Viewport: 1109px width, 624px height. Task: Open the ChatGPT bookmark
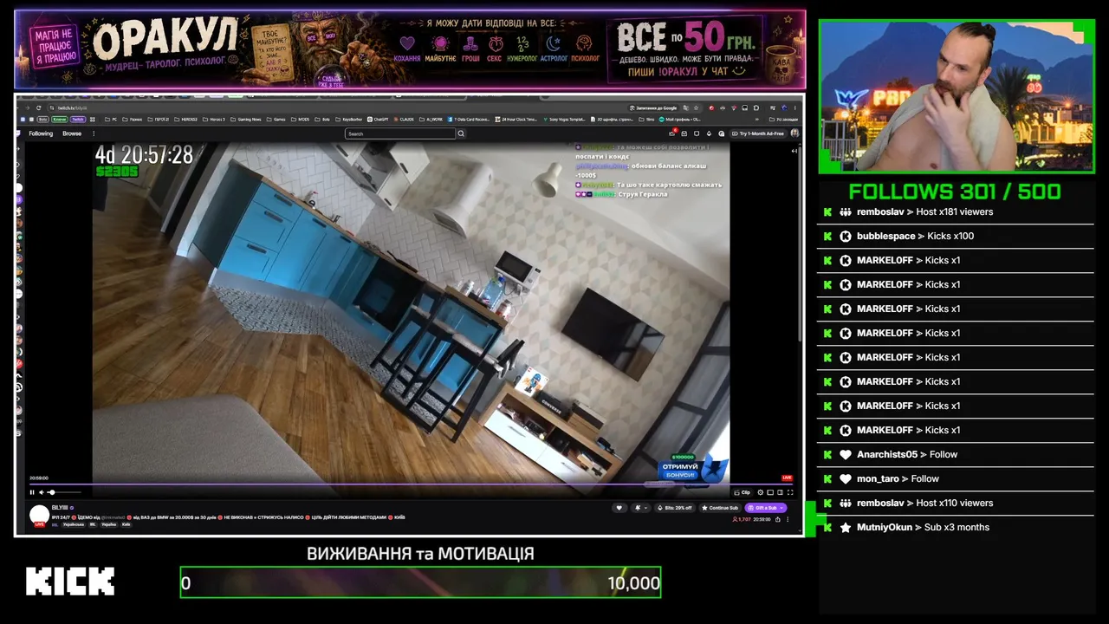[377, 119]
